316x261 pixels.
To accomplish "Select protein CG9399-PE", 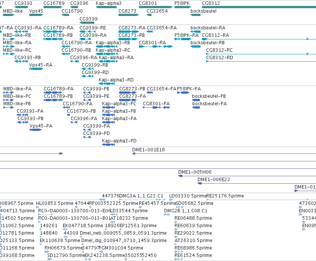I will pyautogui.click(x=96, y=96).
